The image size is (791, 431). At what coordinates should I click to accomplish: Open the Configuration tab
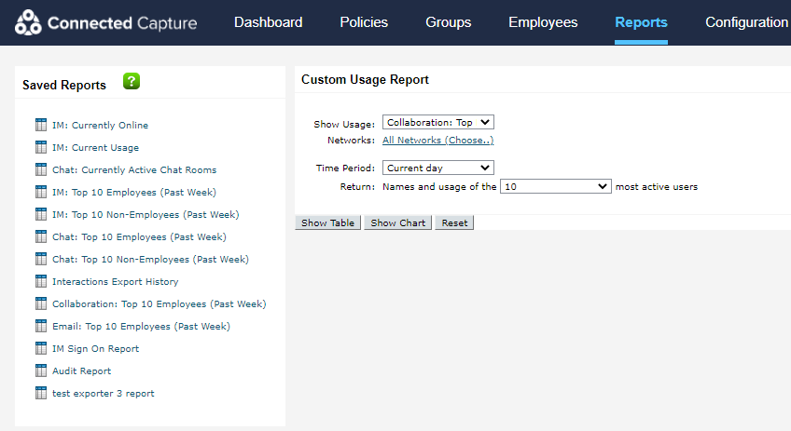pyautogui.click(x=746, y=22)
